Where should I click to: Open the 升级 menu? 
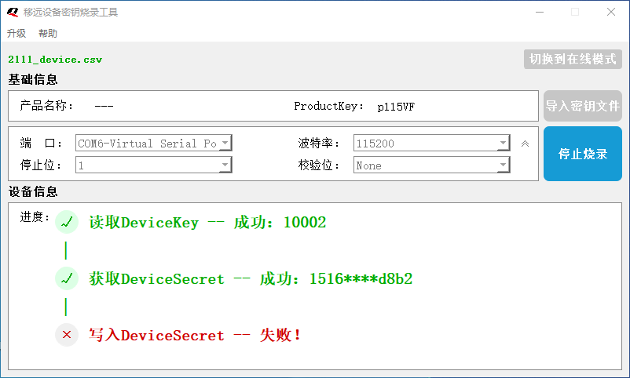tap(16, 33)
